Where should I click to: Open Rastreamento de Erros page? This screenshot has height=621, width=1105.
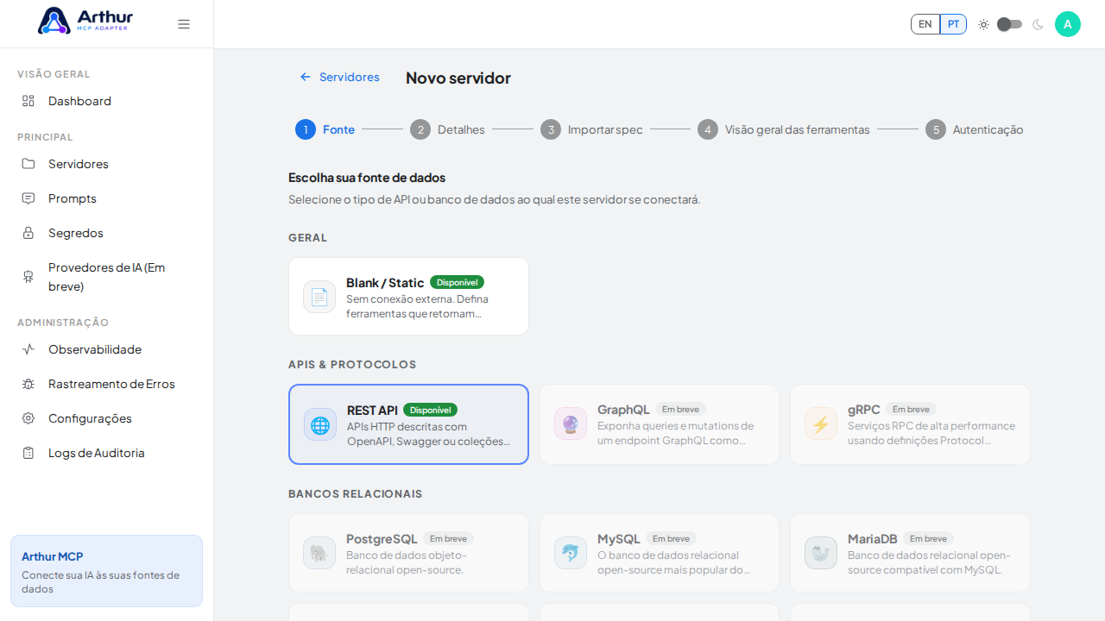pyautogui.click(x=106, y=384)
